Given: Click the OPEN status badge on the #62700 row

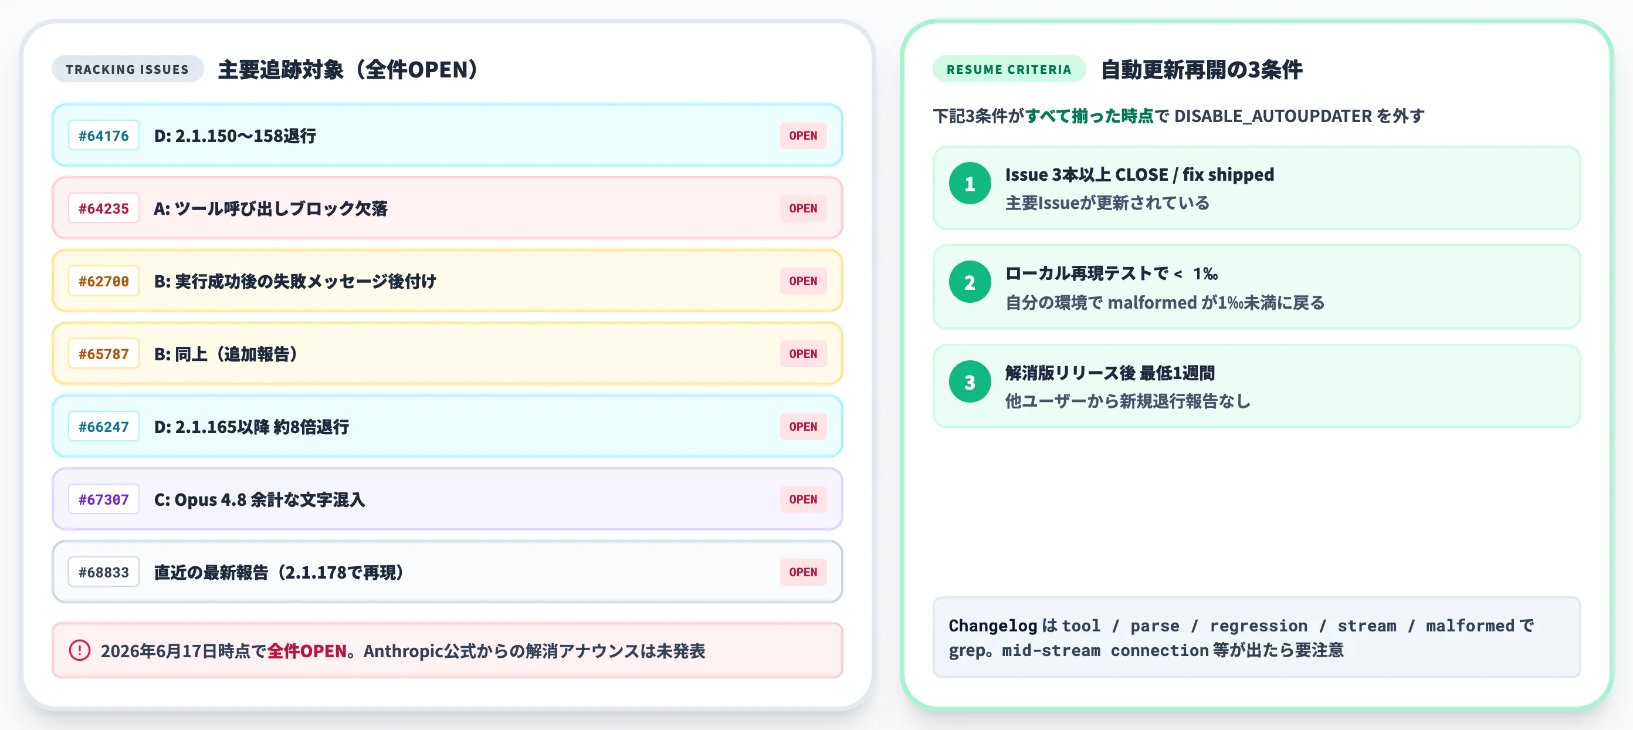Looking at the screenshot, I should pyautogui.click(x=802, y=281).
